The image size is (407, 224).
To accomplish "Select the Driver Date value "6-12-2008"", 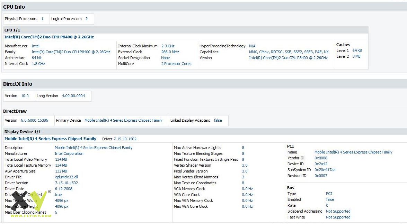I will 64,189.
